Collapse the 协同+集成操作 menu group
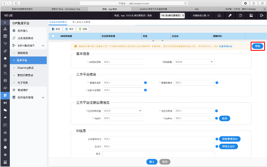The image size is (267, 167). 43,45
